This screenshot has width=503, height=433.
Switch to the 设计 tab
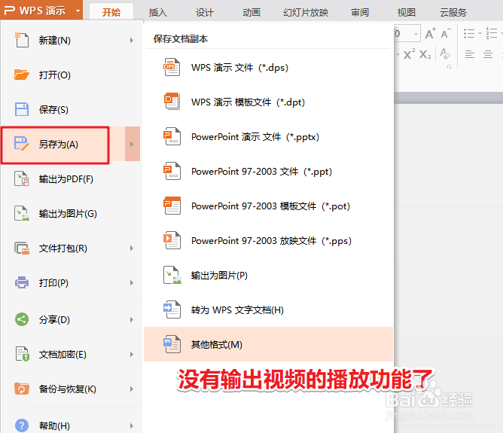204,12
